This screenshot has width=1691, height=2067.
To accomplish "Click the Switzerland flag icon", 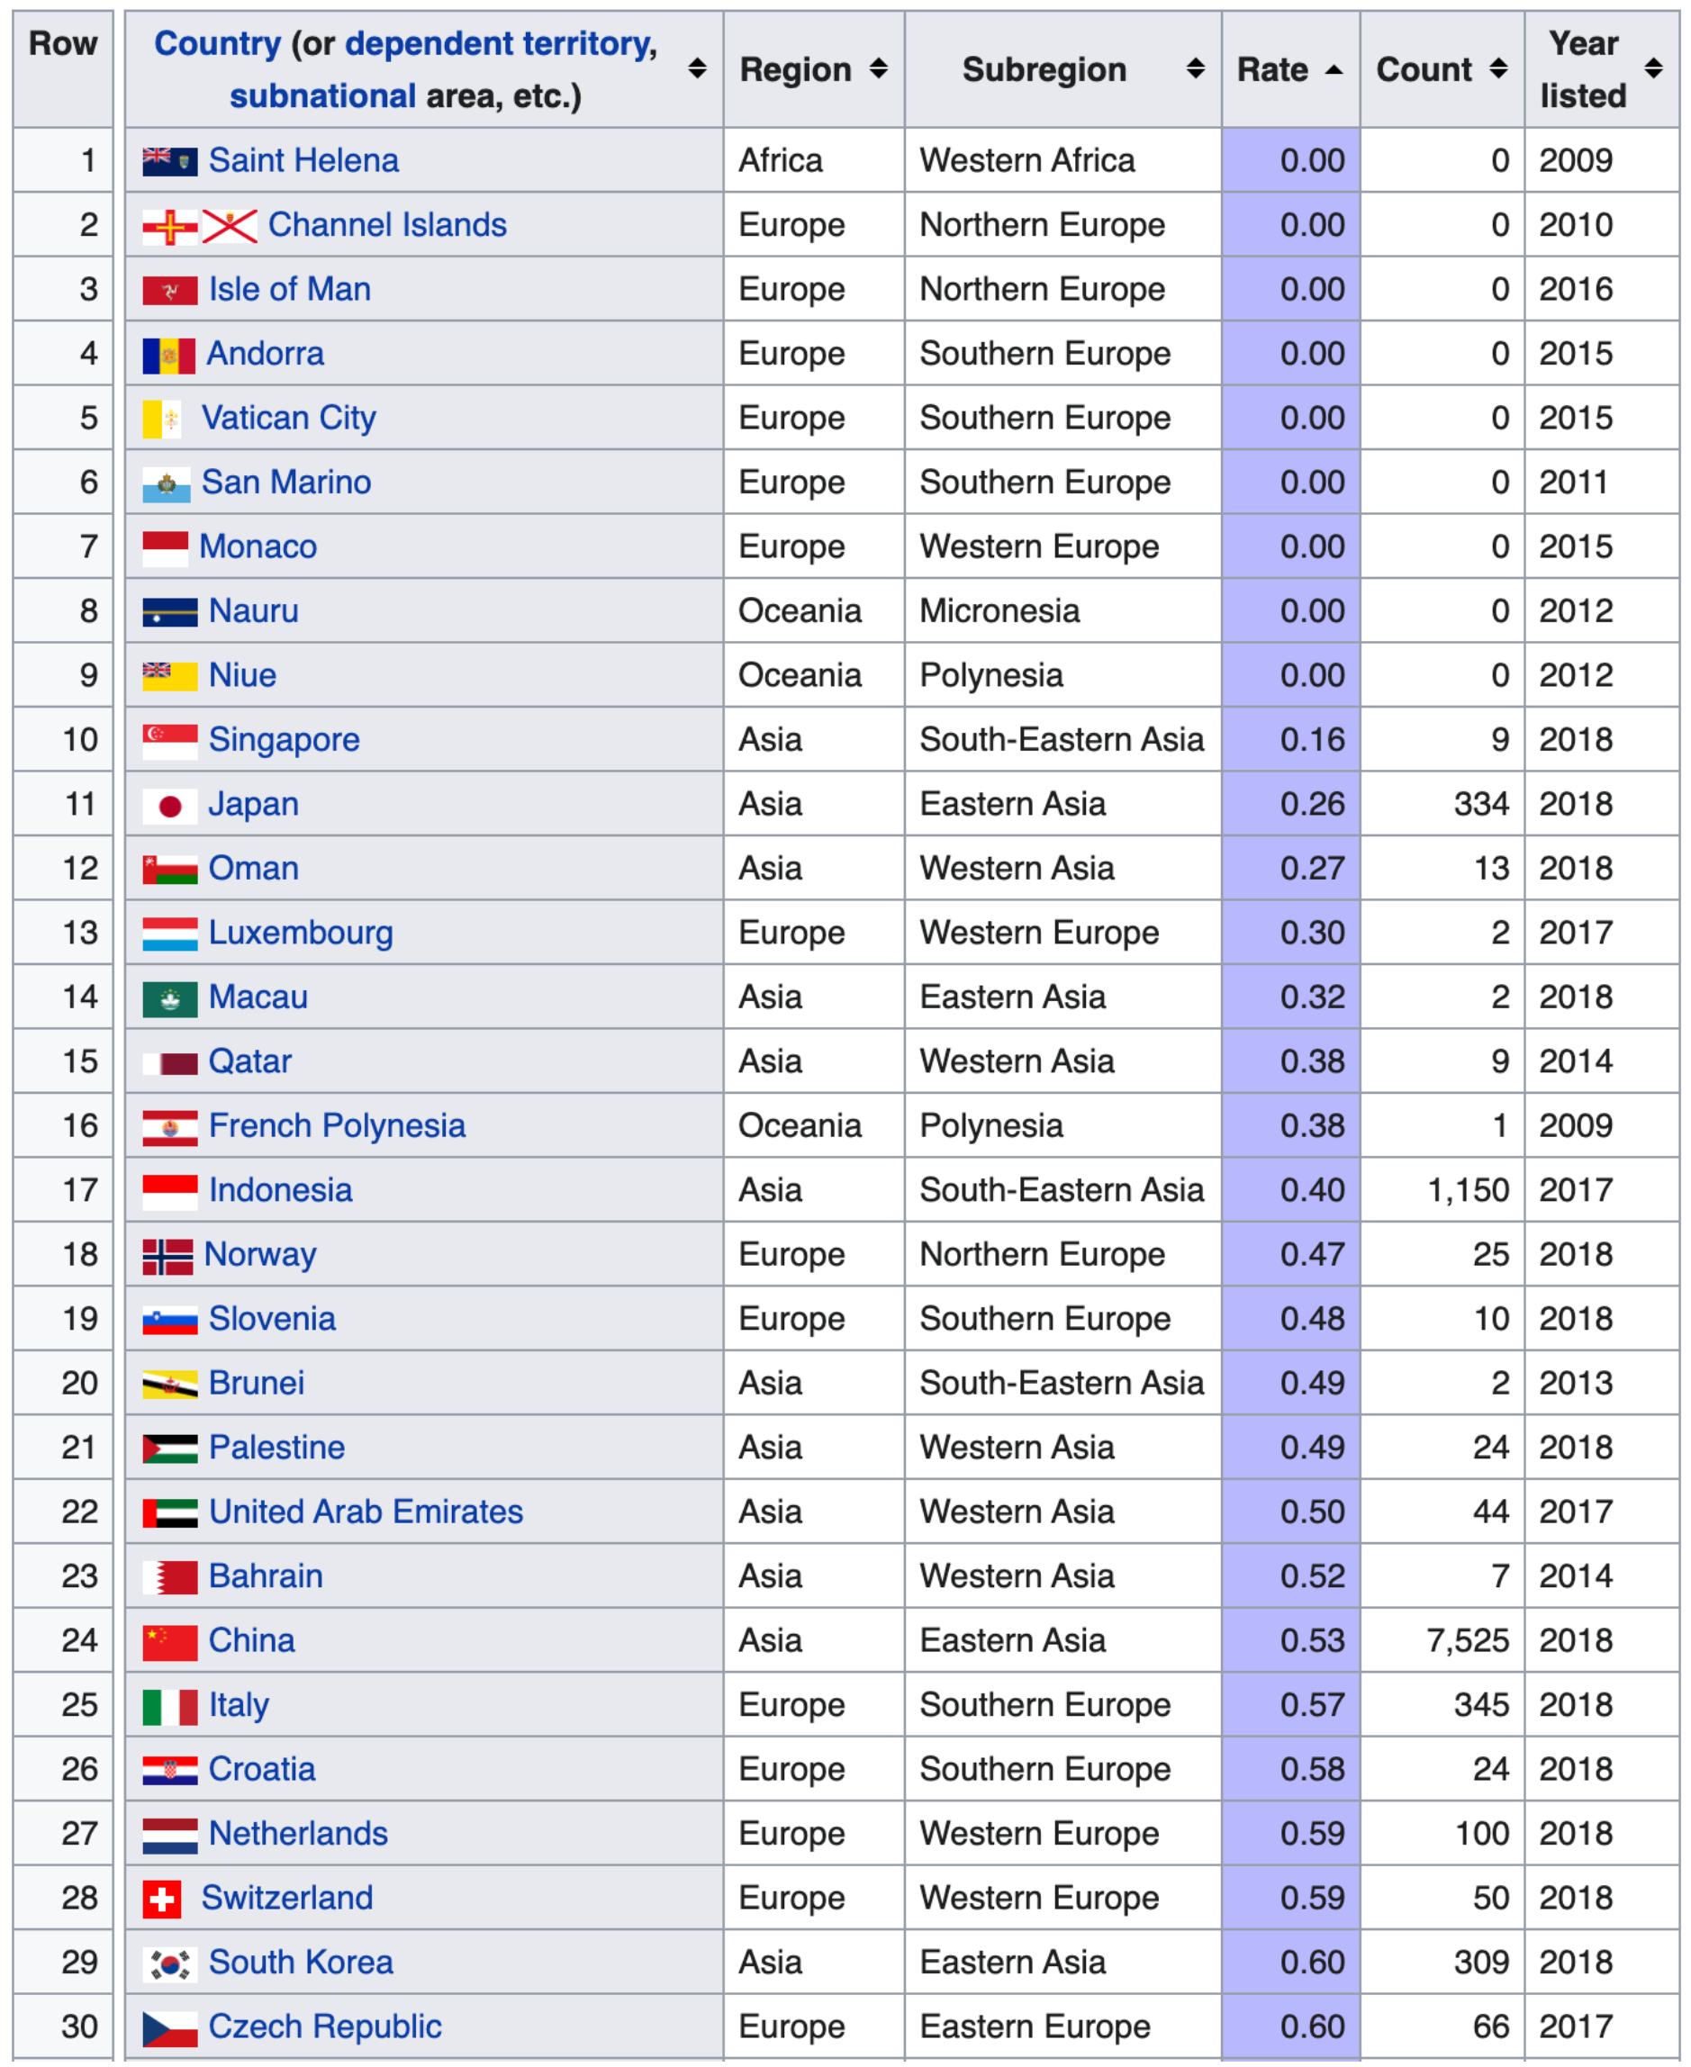I will (162, 1899).
